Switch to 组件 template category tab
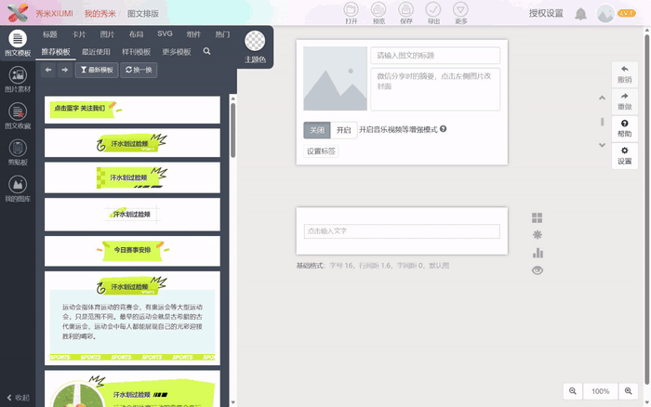The image size is (651, 407). [x=193, y=34]
